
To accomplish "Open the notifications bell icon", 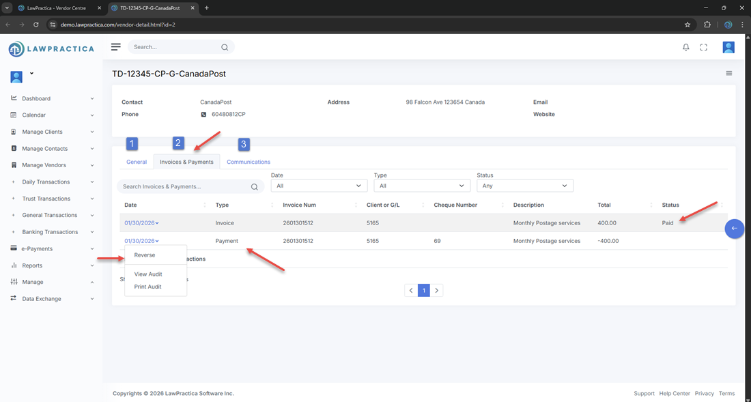I will (x=685, y=47).
